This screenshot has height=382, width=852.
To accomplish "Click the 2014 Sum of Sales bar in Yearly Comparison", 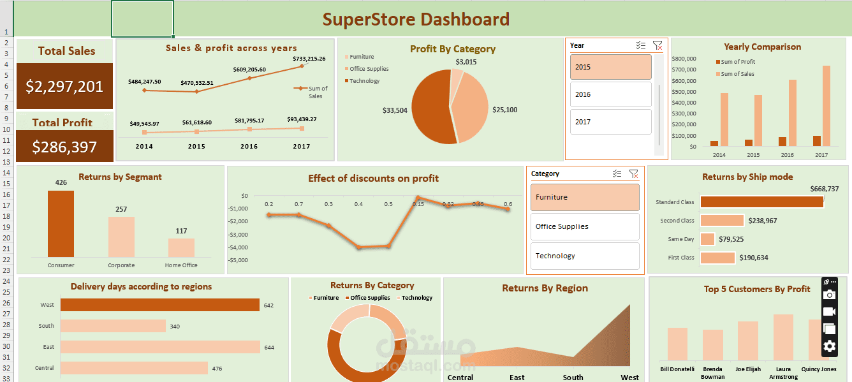I will pyautogui.click(x=724, y=119).
